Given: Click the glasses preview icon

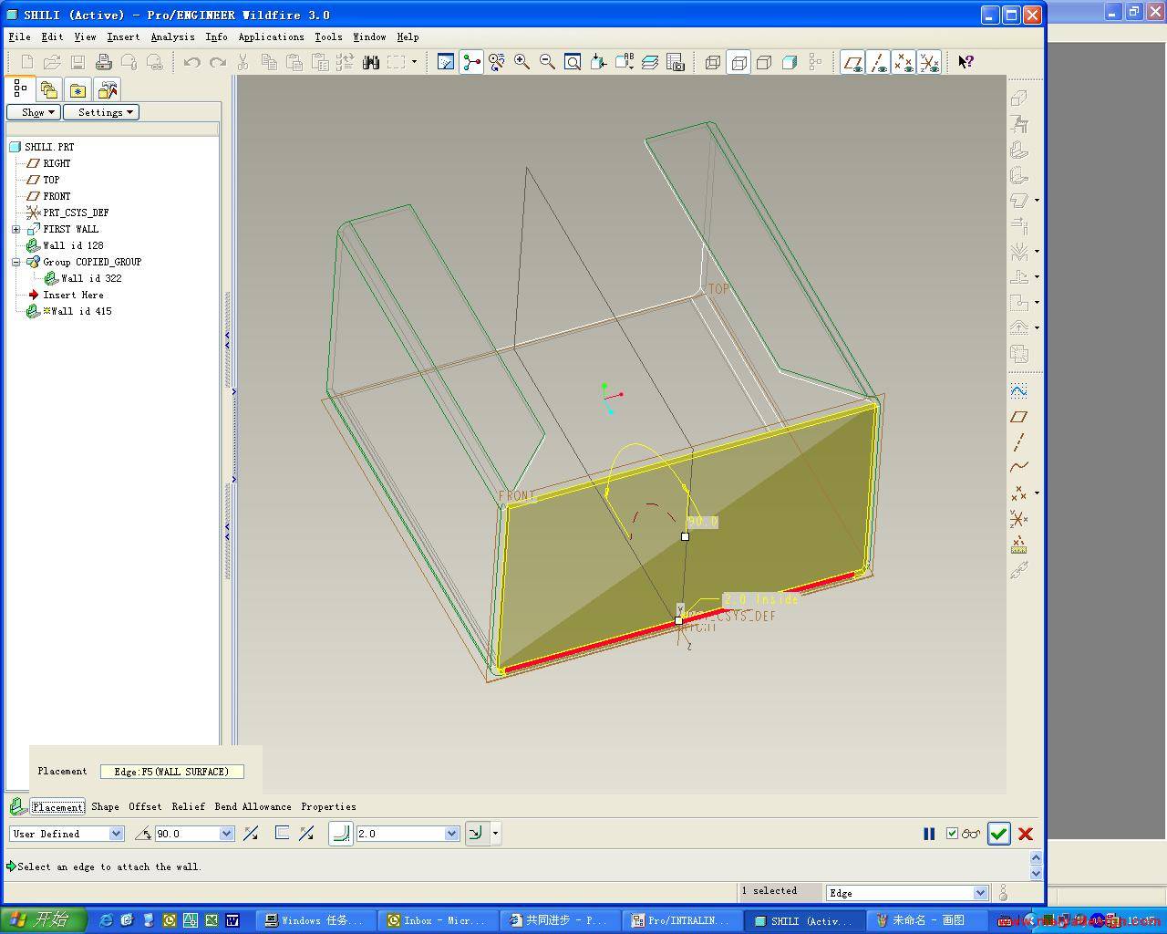Looking at the screenshot, I should pos(972,834).
